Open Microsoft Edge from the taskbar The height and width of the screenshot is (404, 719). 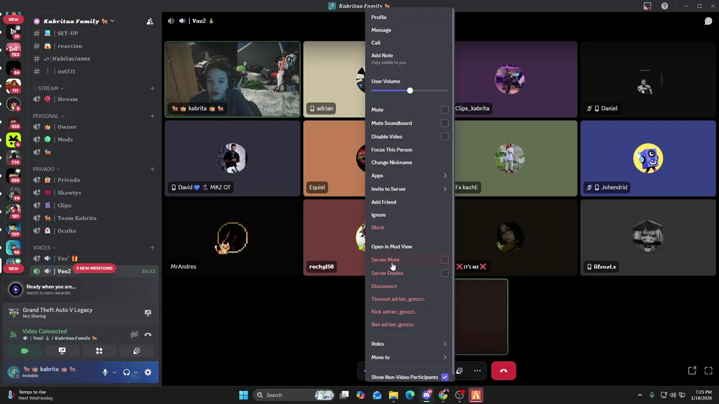click(x=410, y=395)
